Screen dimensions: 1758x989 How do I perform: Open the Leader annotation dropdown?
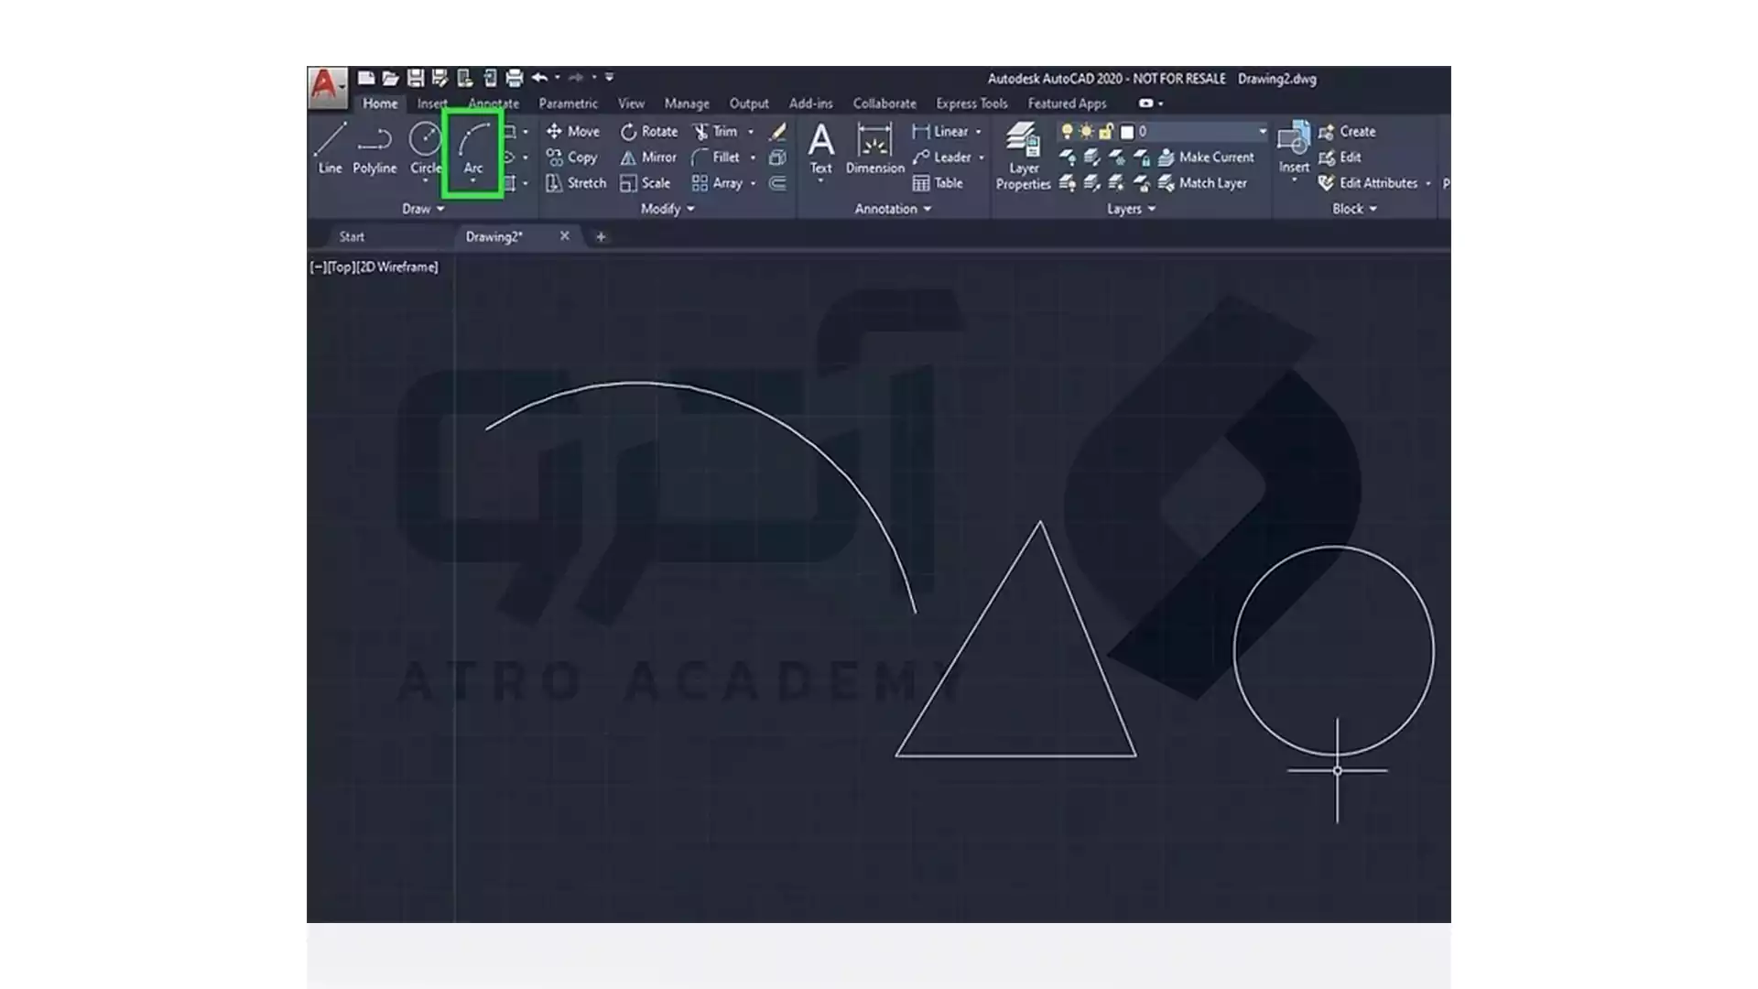coord(979,157)
